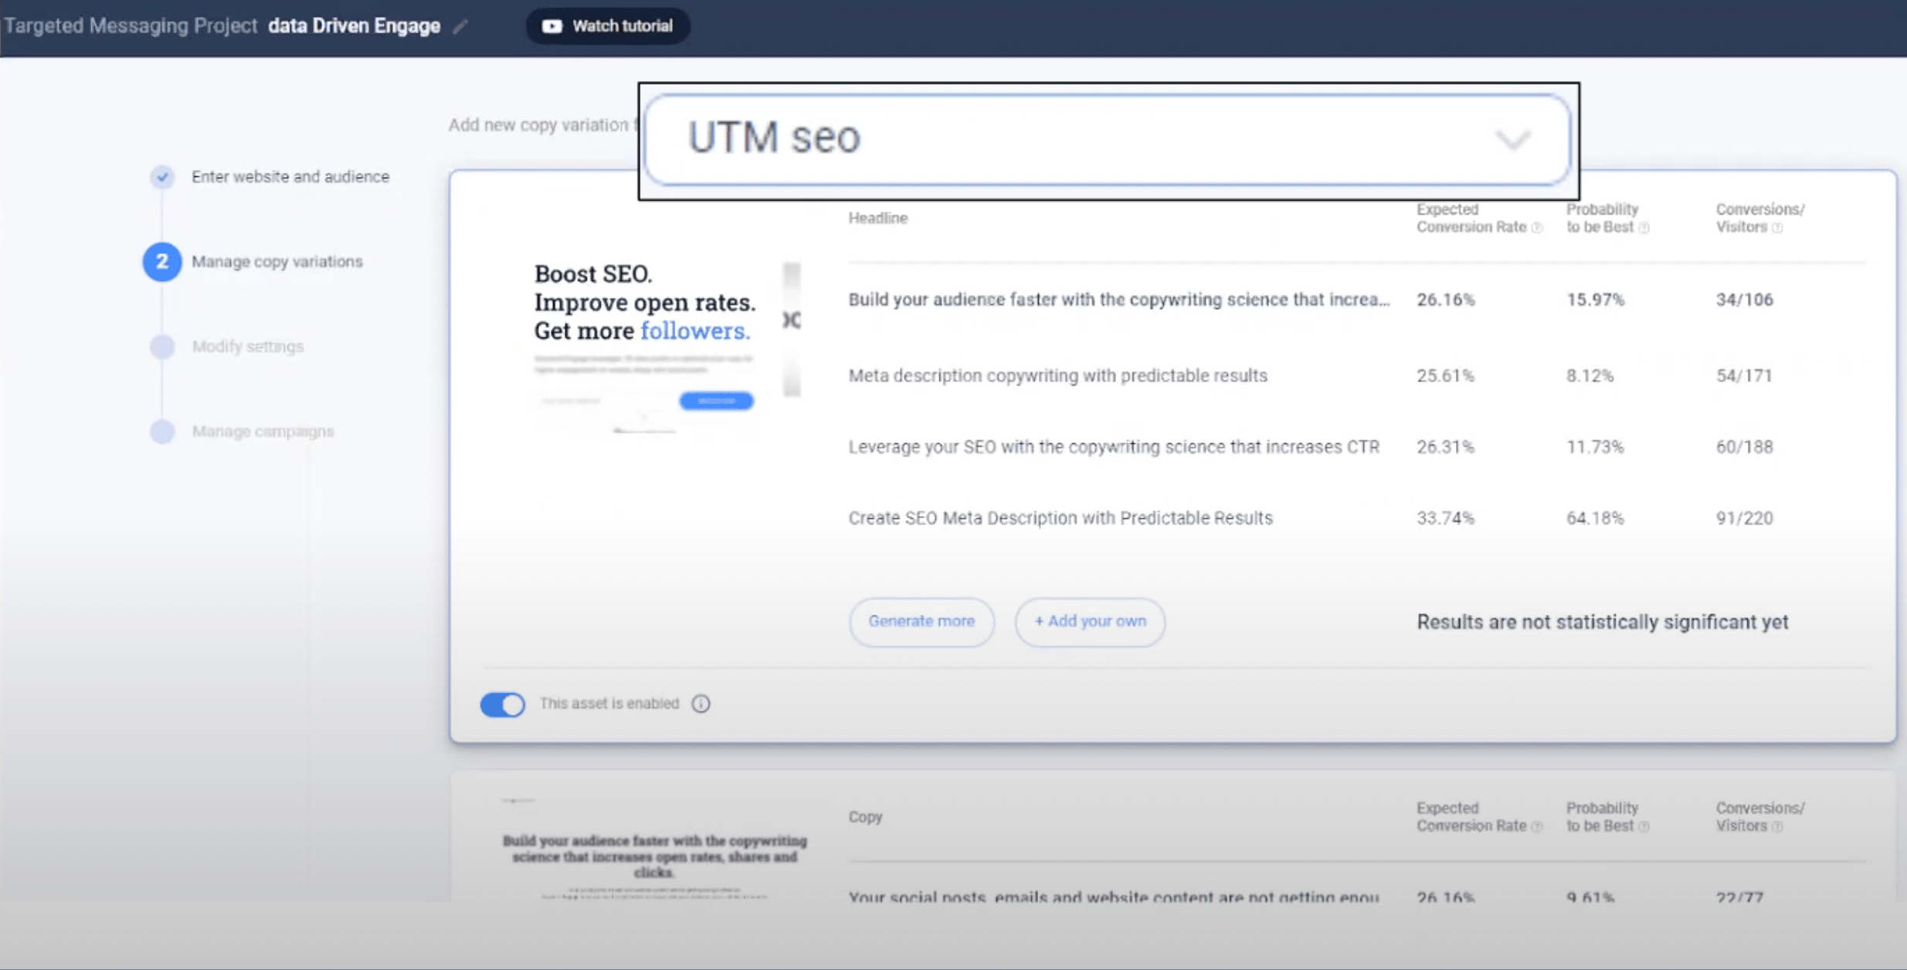
Task: Open Copy section's Expected Conversion Rate tooltip
Action: (x=1537, y=826)
